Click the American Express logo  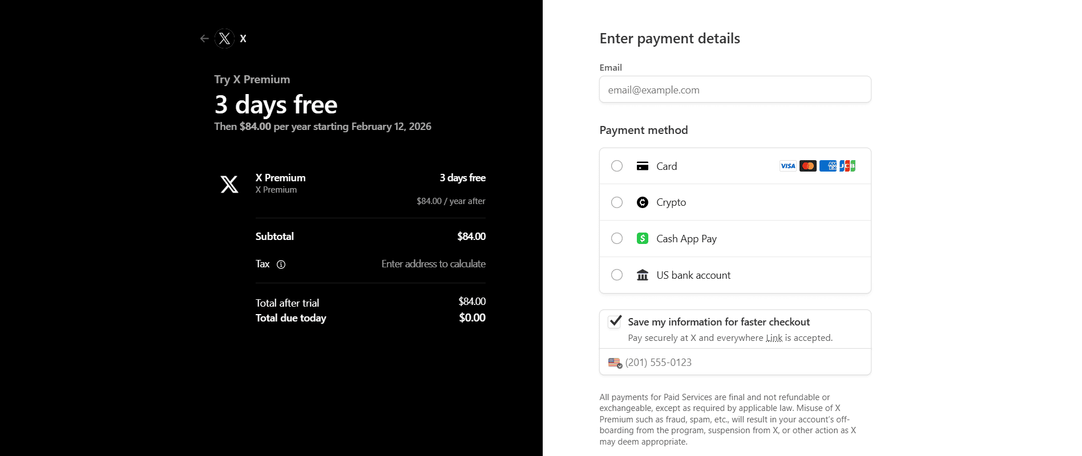click(828, 166)
